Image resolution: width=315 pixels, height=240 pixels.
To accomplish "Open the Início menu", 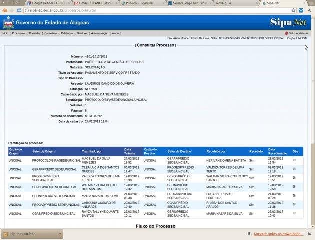I will [5, 33].
